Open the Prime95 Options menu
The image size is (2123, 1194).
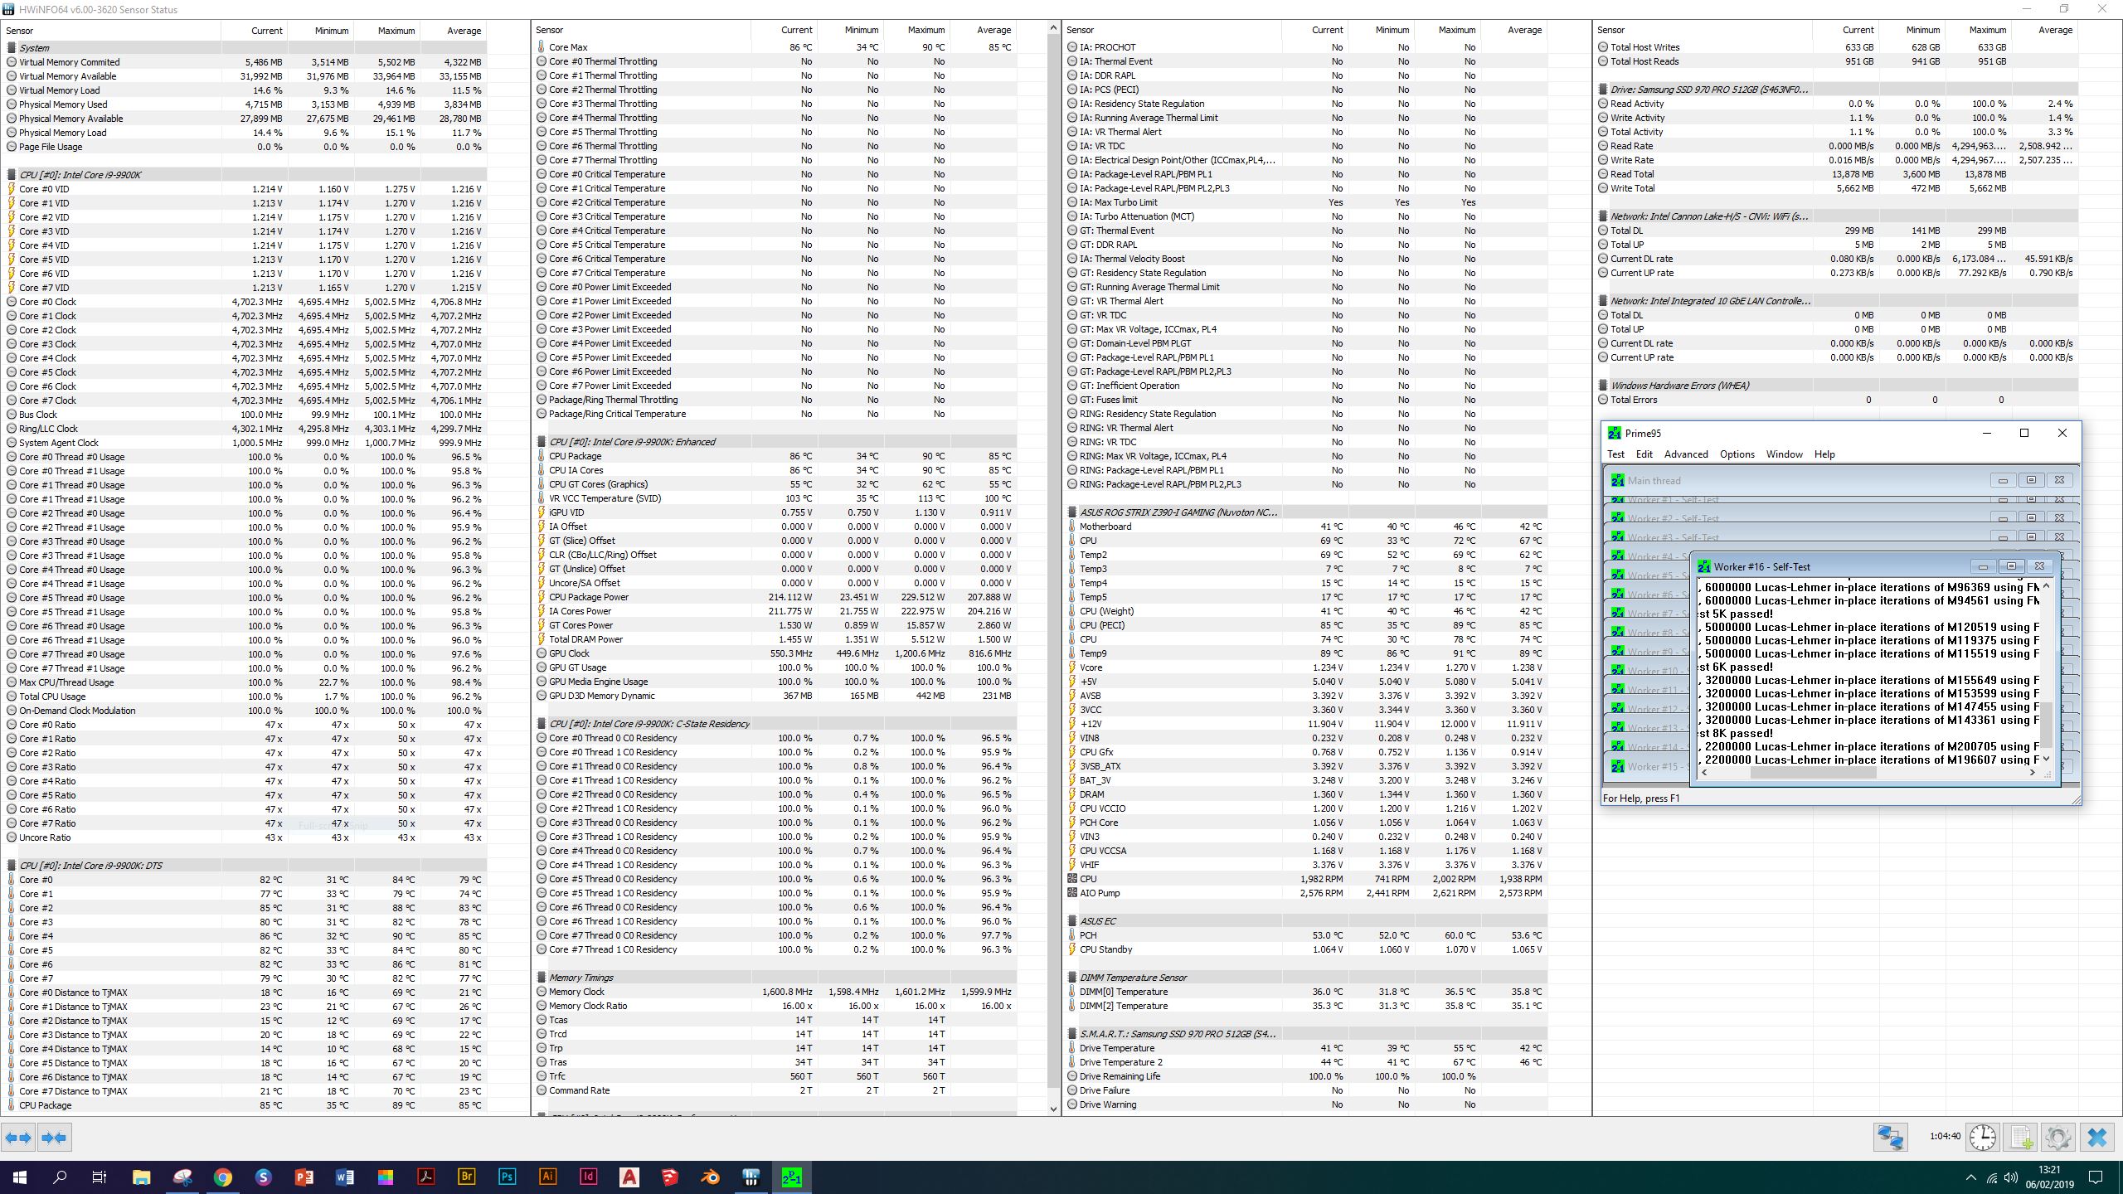click(1737, 454)
